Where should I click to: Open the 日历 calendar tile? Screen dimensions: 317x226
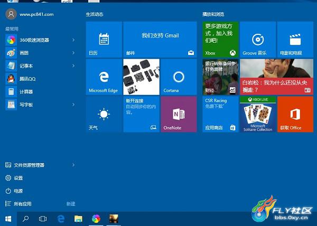[x=104, y=40]
